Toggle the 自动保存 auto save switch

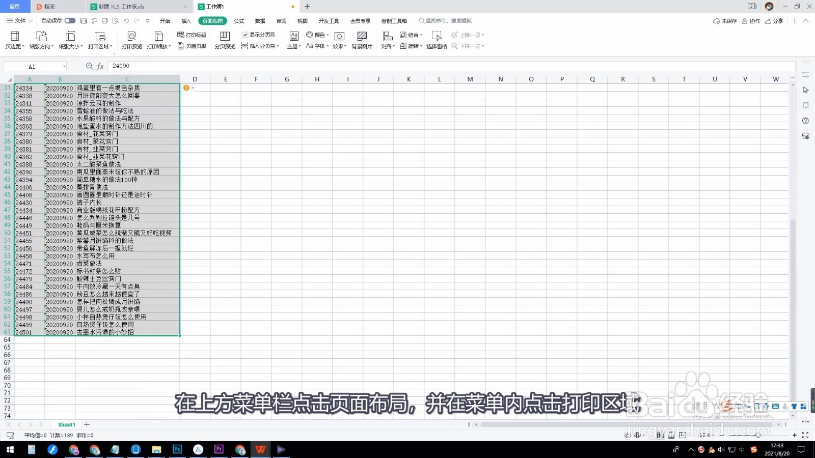(70, 21)
